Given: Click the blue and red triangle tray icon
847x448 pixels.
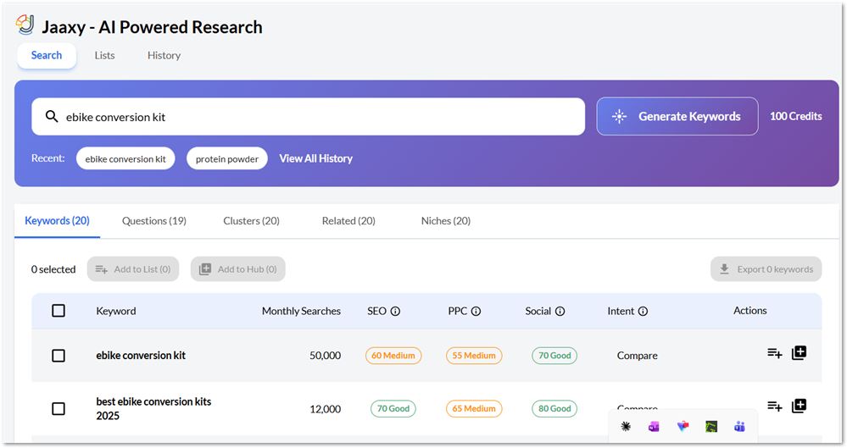Looking at the screenshot, I should tap(683, 427).
